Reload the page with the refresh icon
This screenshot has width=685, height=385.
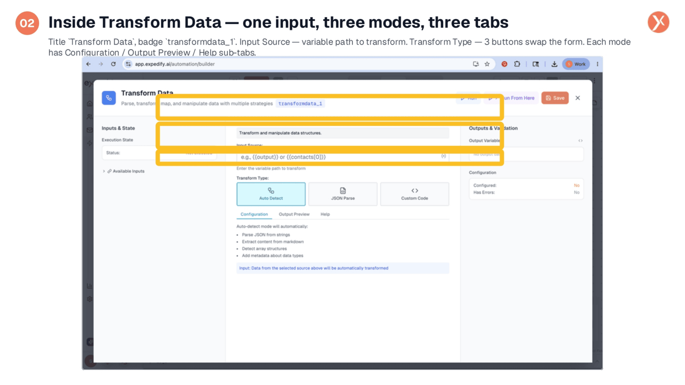point(113,64)
